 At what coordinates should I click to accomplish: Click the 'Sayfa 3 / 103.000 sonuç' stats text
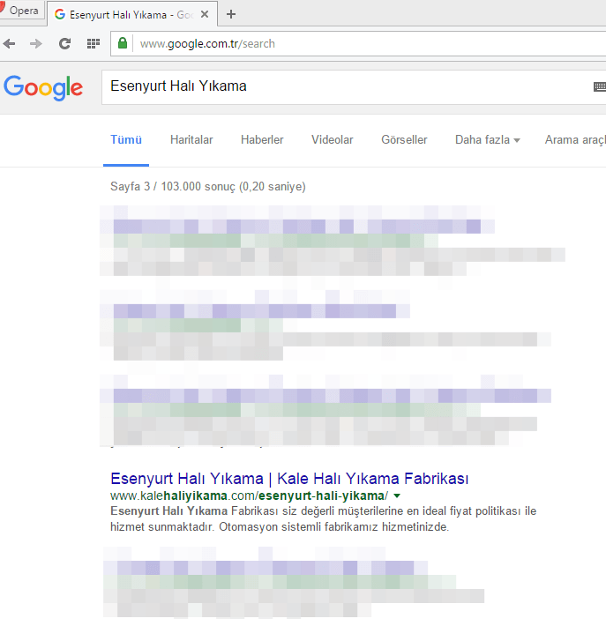pos(207,186)
